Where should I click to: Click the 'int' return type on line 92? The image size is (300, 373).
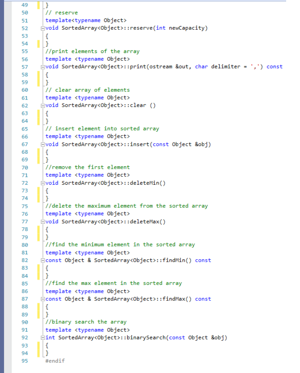pyautogui.click(x=50, y=338)
